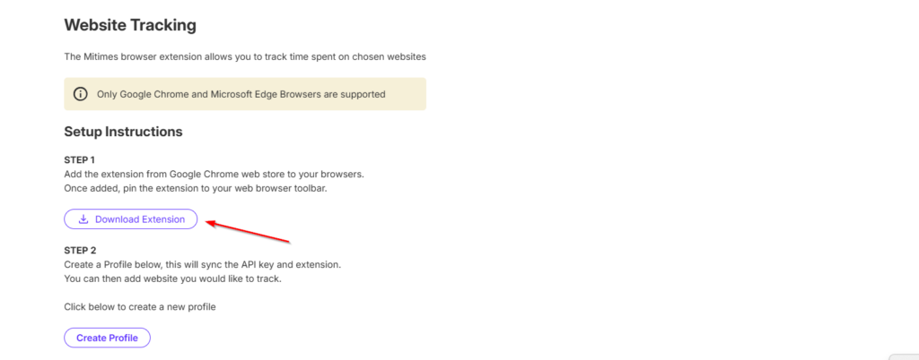Screen dimensions: 919x360
Task: Click the info circle icon in notice
Action: pyautogui.click(x=81, y=94)
